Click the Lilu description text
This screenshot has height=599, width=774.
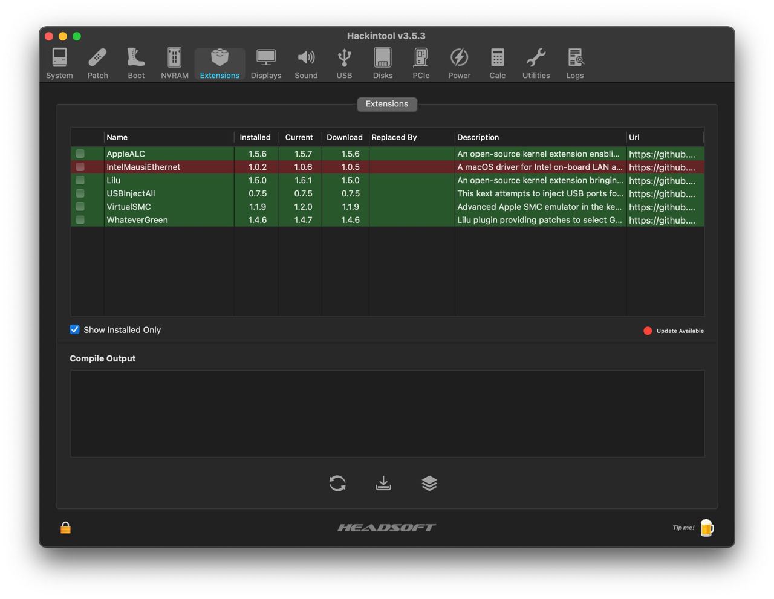pyautogui.click(x=540, y=180)
